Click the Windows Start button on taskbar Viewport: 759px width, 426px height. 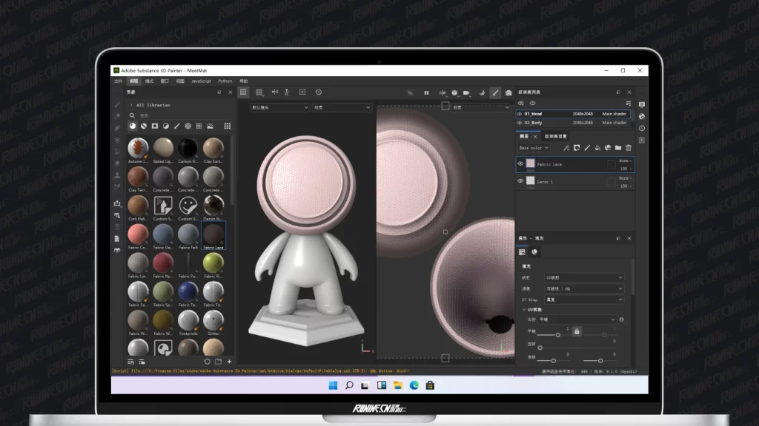click(331, 385)
